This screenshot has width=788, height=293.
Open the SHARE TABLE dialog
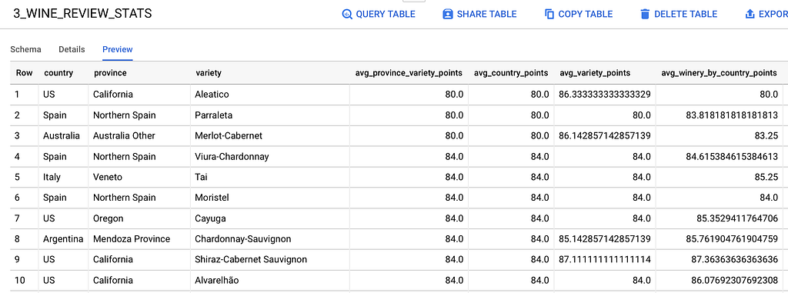click(x=479, y=14)
